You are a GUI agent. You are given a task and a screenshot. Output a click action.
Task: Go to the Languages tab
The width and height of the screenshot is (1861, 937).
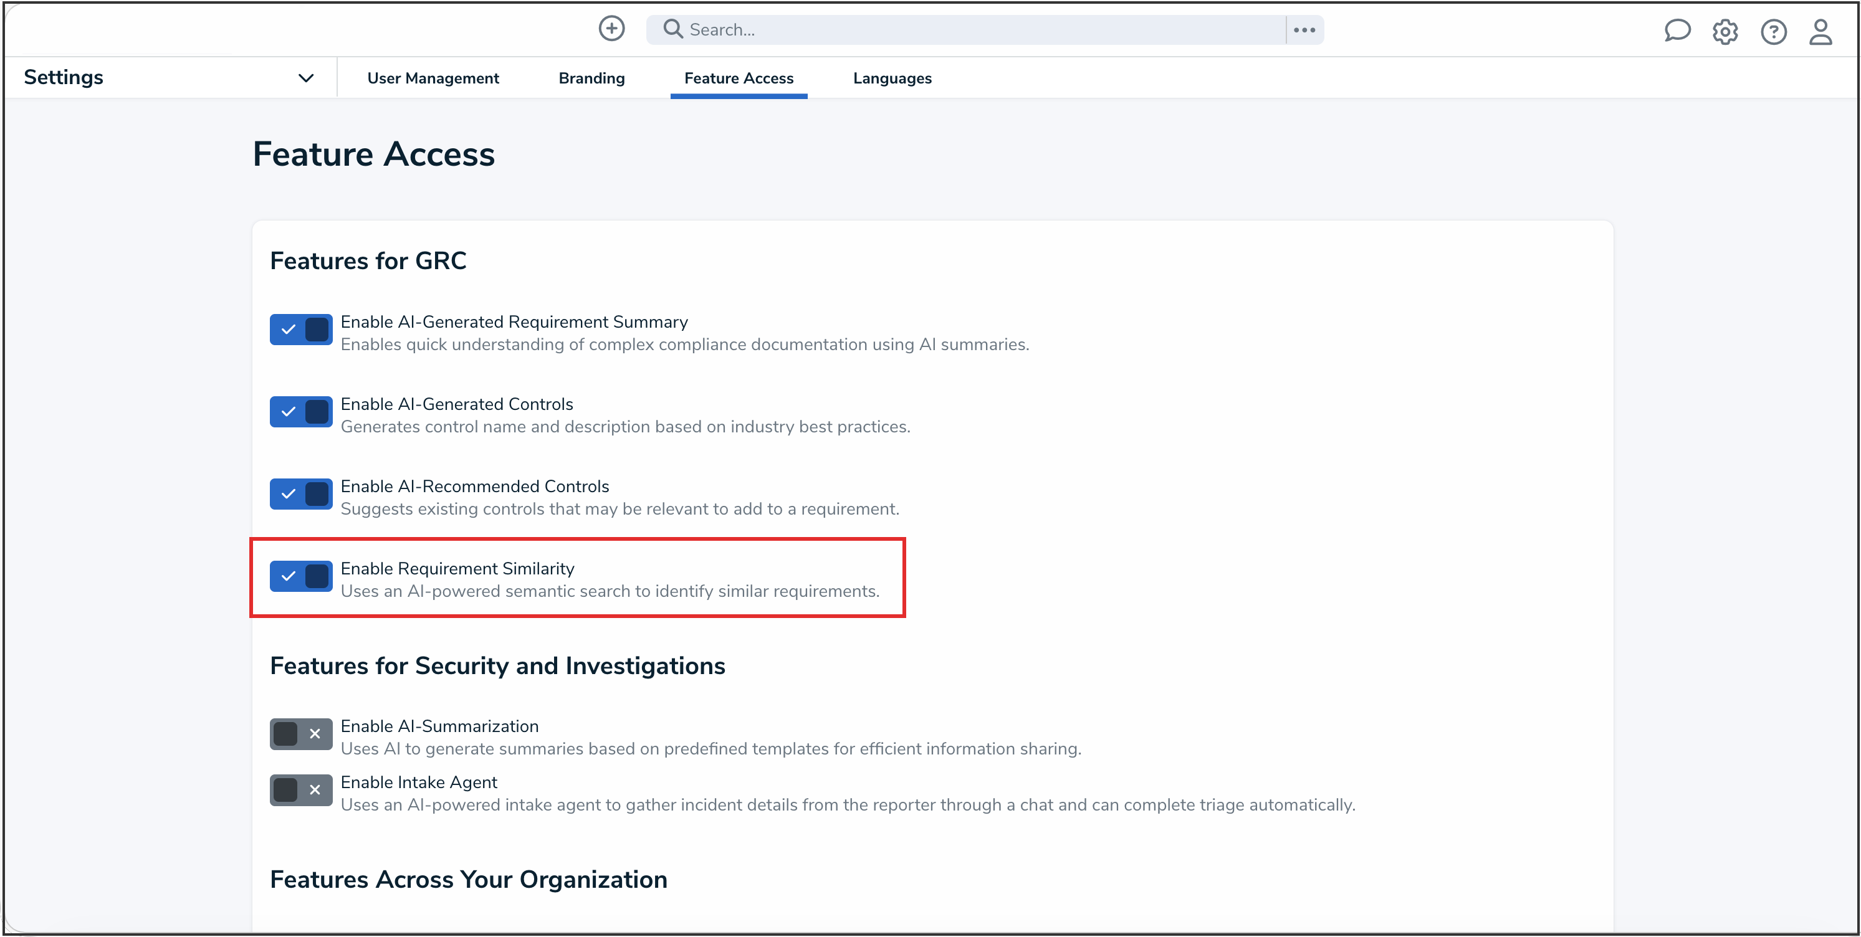[x=891, y=78]
